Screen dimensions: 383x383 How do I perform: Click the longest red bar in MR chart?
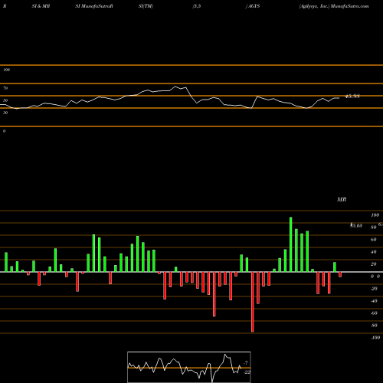(x=253, y=302)
